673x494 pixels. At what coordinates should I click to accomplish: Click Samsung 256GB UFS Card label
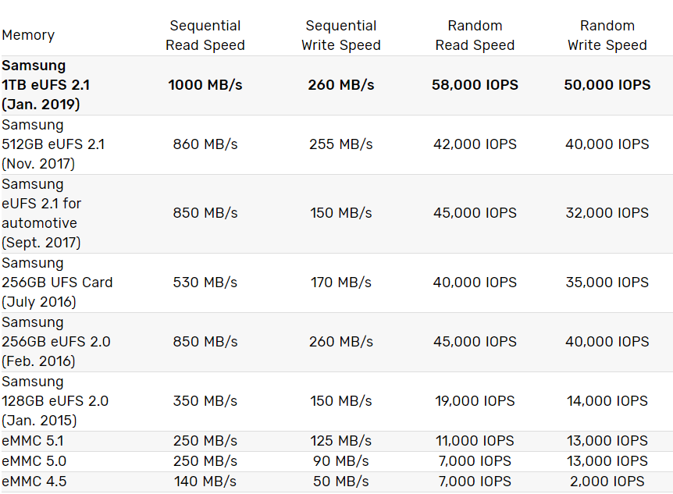(x=57, y=283)
